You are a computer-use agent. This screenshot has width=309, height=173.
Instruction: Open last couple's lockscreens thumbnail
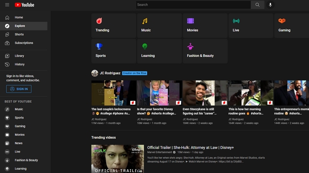coord(114,93)
